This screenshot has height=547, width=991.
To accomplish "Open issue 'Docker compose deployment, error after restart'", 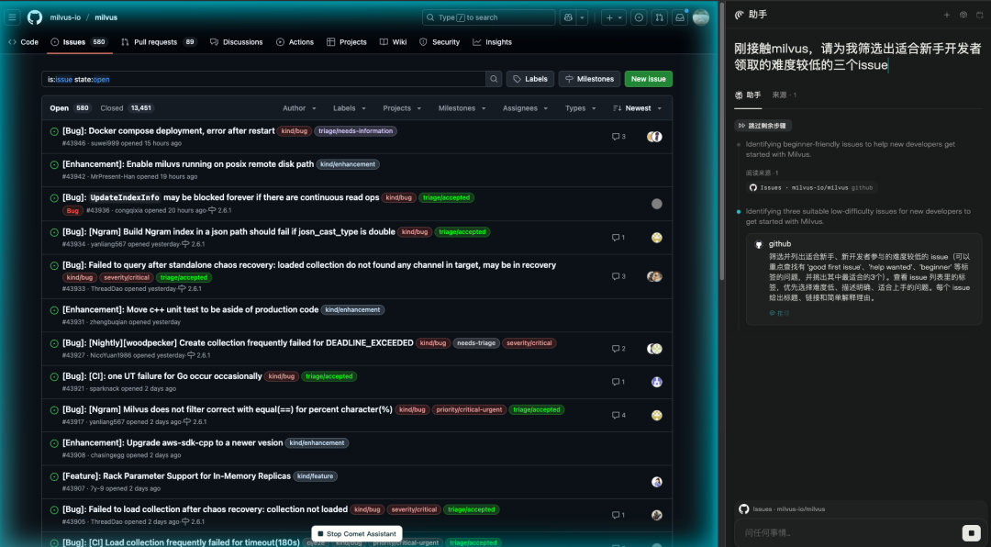I will (169, 131).
